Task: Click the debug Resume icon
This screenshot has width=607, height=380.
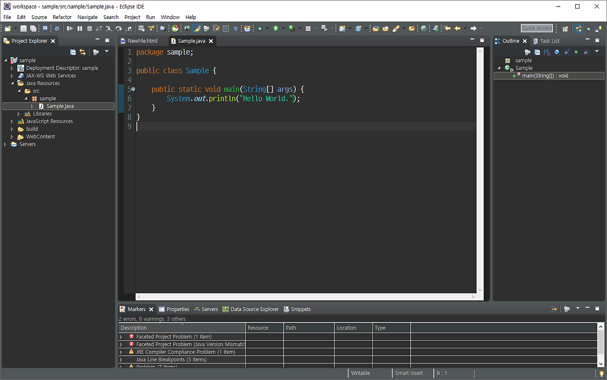Action: point(70,28)
